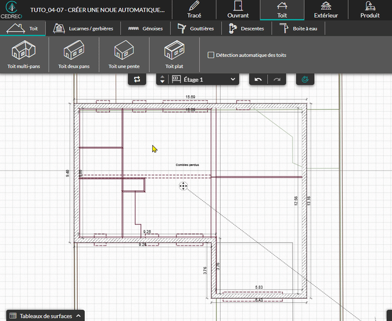This screenshot has height=321, width=392.
Task: Click the swap view arrows icon
Action: (137, 79)
